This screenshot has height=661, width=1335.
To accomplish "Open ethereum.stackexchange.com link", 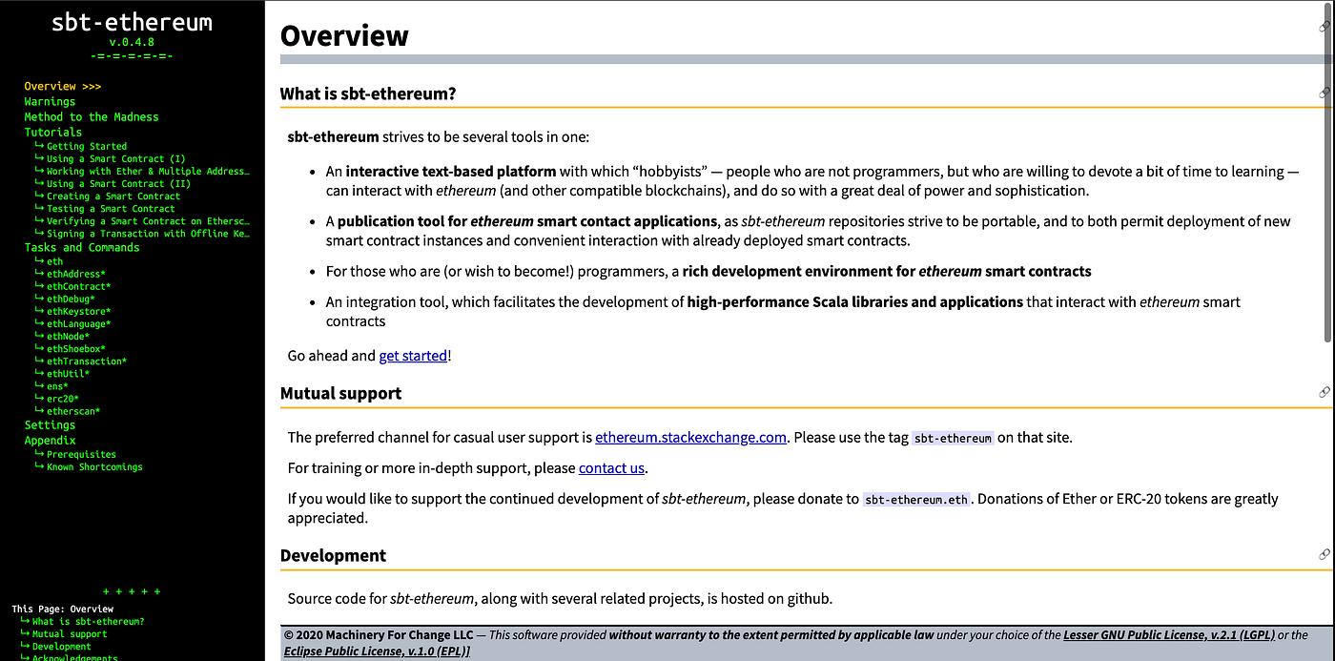I will click(x=690, y=438).
